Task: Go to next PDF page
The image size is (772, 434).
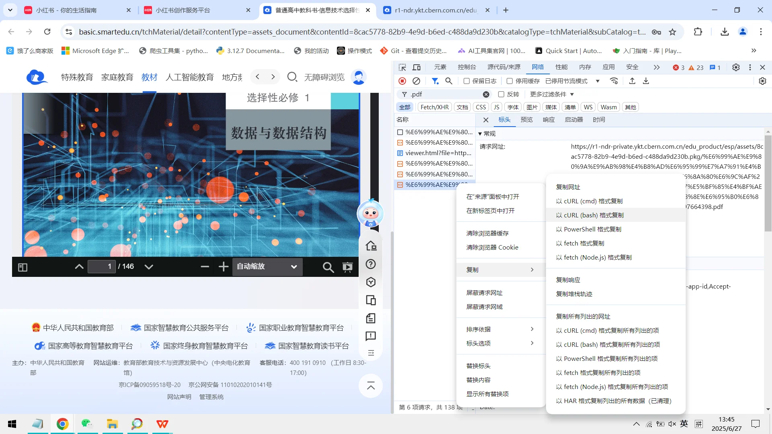Action: point(149,267)
